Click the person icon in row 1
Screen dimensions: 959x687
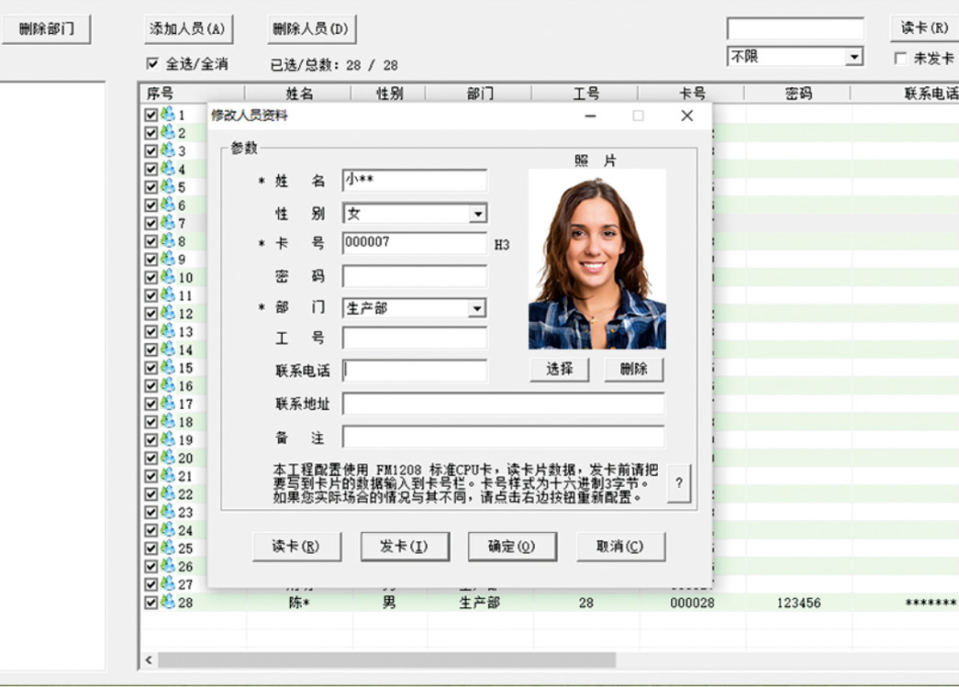pos(167,115)
